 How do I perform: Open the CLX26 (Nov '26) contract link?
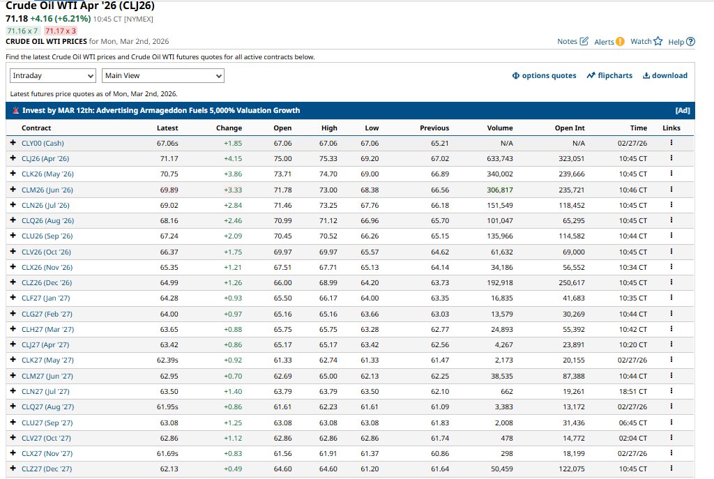click(x=47, y=267)
